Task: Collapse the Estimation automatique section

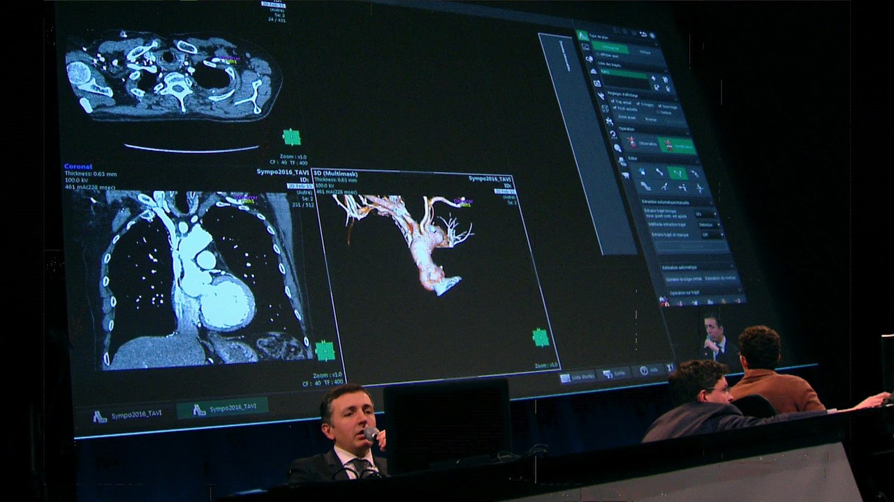Action: coord(731,266)
